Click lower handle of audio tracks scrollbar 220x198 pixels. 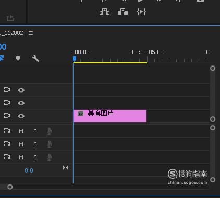coord(213,180)
